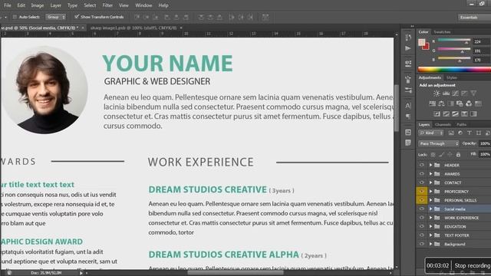Add an Invert adjustment
491x276 pixels.
(x=437, y=114)
